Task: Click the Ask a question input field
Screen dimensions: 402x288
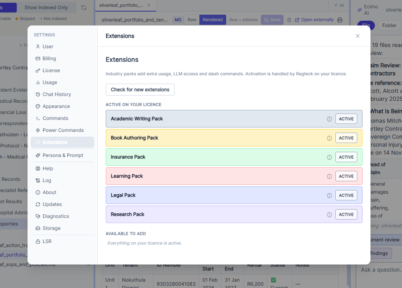Action: pyautogui.click(x=381, y=270)
